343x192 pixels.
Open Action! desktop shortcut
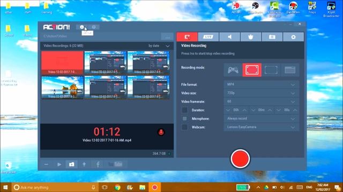coord(236,7)
